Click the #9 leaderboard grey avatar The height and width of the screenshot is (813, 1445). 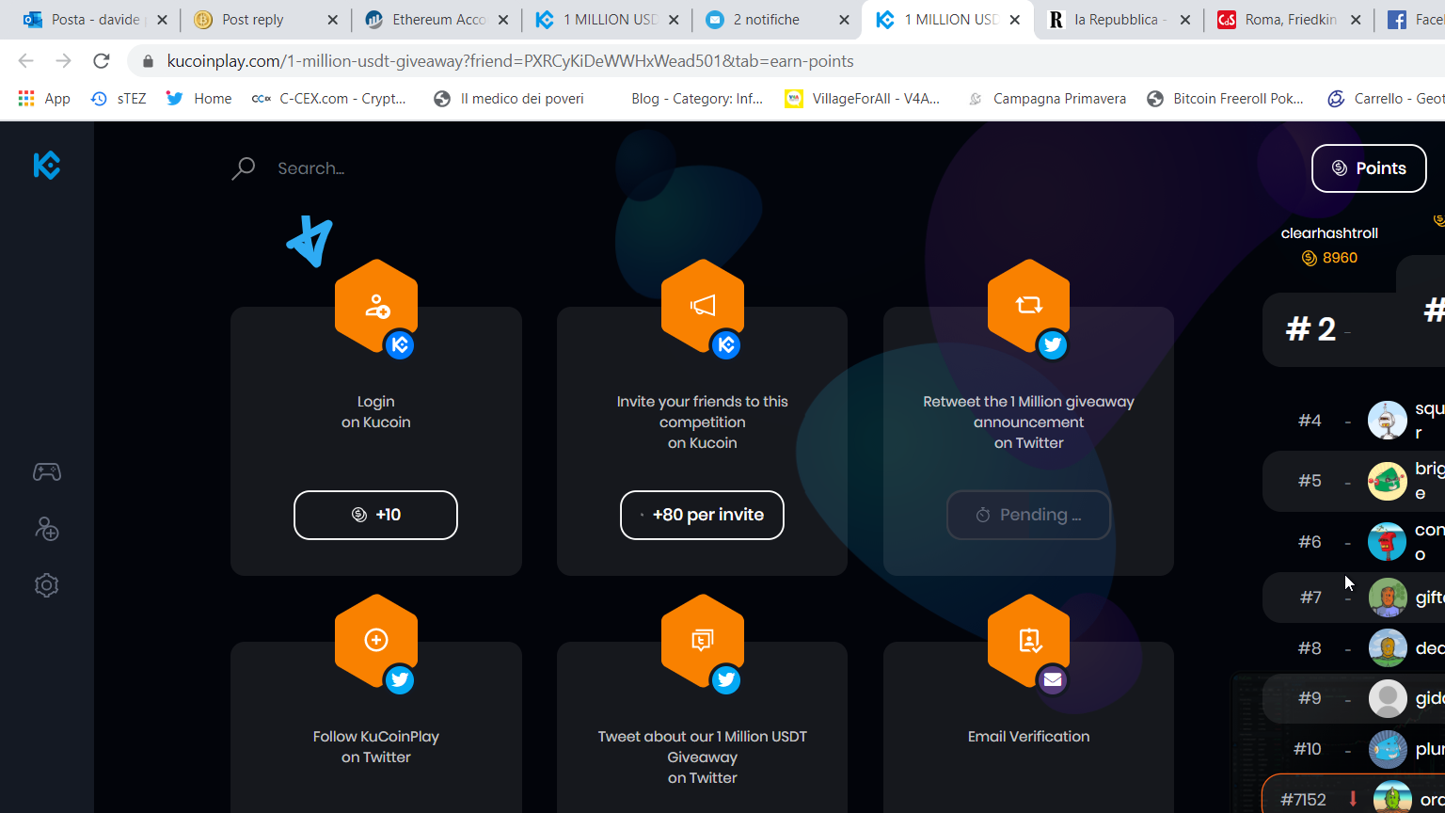click(1388, 698)
